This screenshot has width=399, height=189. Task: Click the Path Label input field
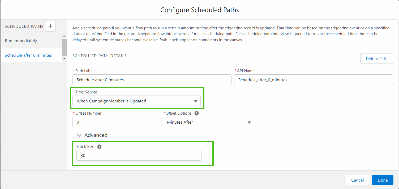point(152,80)
